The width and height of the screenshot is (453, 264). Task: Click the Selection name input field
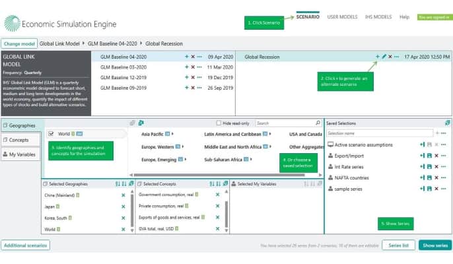379,133
